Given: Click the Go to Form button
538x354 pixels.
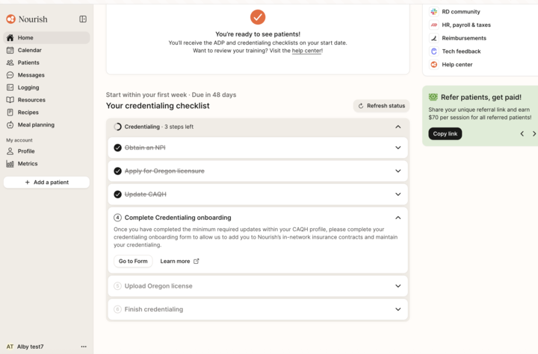Looking at the screenshot, I should coord(133,261).
